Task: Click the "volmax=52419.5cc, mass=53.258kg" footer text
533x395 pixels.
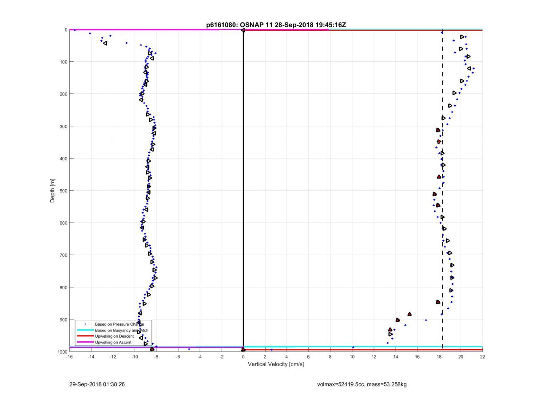Action: pyautogui.click(x=362, y=384)
